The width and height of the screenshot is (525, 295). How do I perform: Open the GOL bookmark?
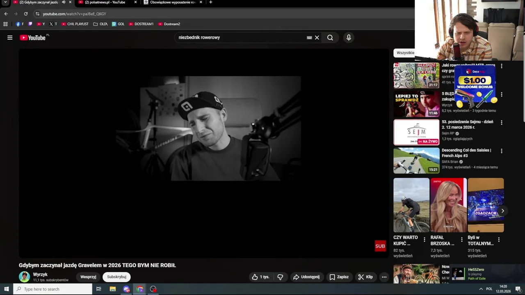tap(118, 24)
